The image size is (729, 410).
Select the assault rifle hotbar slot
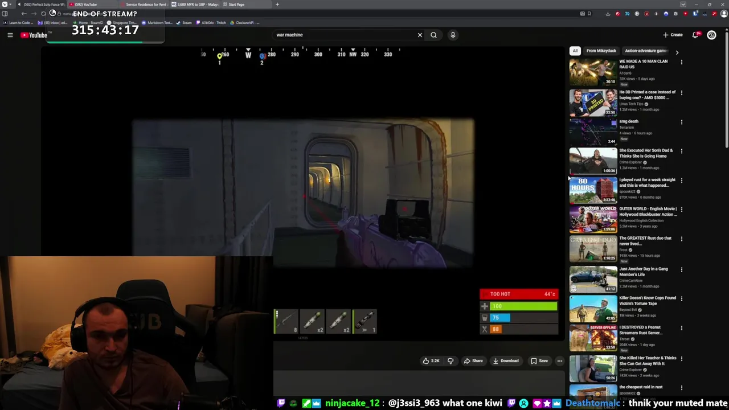point(286,322)
